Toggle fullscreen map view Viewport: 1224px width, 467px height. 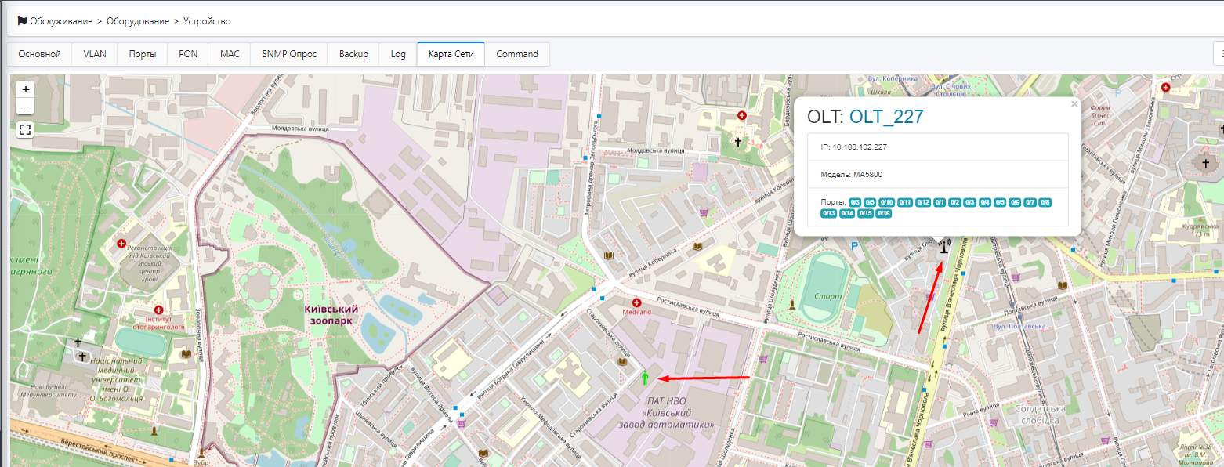[x=25, y=130]
